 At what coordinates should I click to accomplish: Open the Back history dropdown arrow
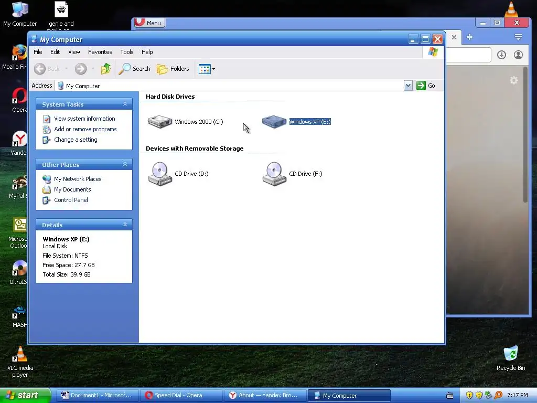tap(66, 69)
